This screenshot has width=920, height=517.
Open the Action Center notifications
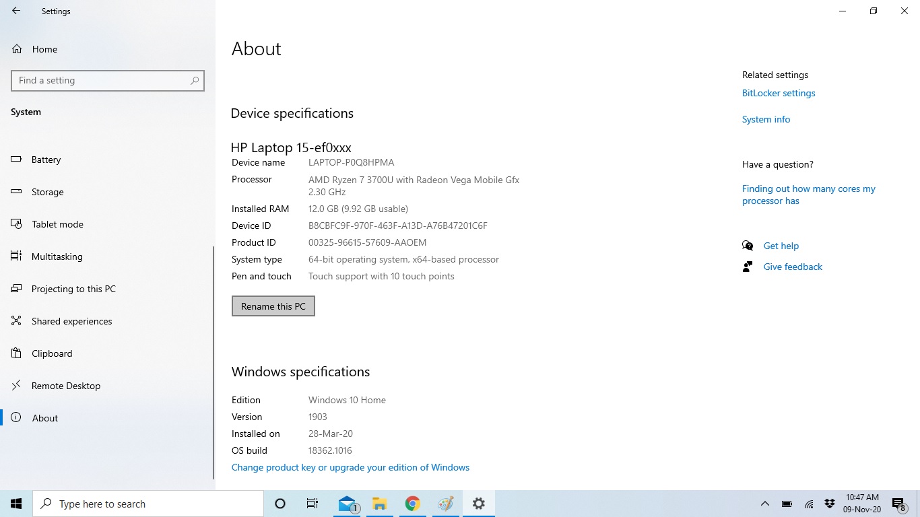click(x=898, y=504)
